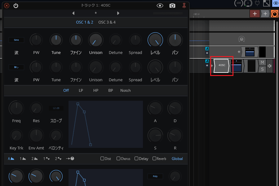The image size is (279, 186).
Task: Click the speaker icon on the fourth track
Action: pos(269,66)
